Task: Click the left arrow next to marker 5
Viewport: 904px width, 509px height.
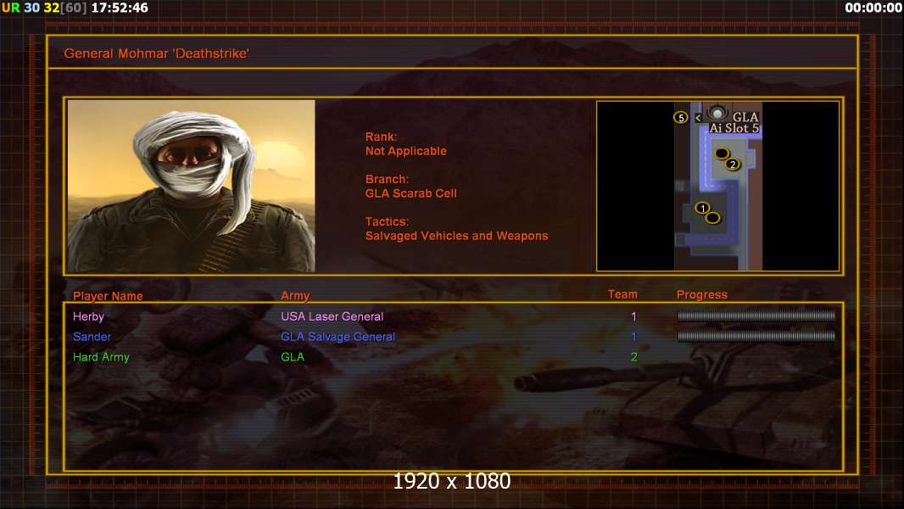Action: [698, 118]
